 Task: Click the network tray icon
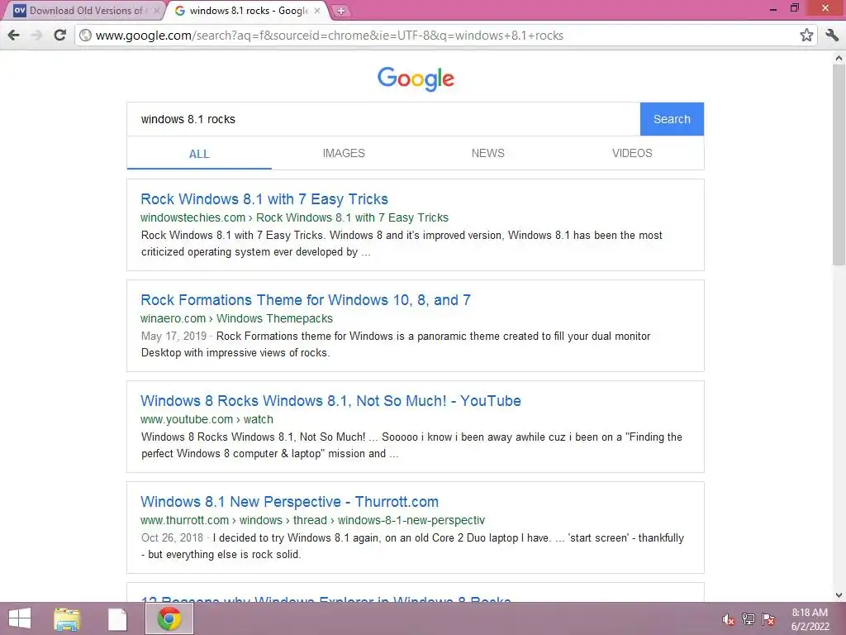[749, 619]
